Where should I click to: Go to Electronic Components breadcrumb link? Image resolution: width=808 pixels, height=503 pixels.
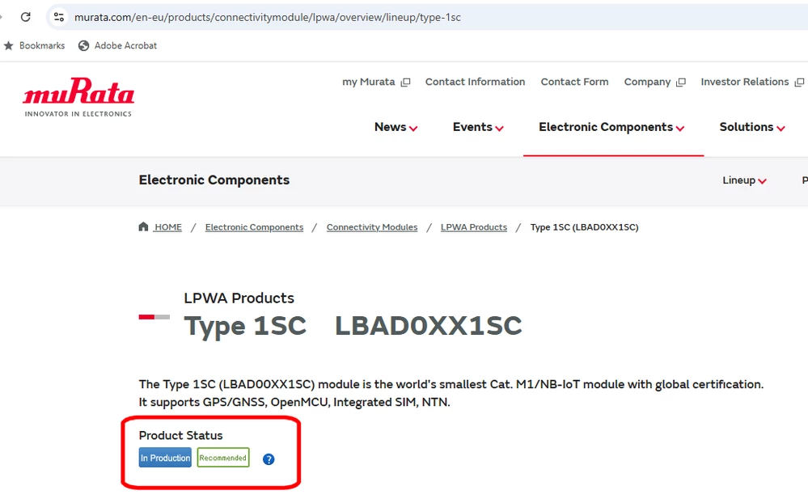point(254,227)
